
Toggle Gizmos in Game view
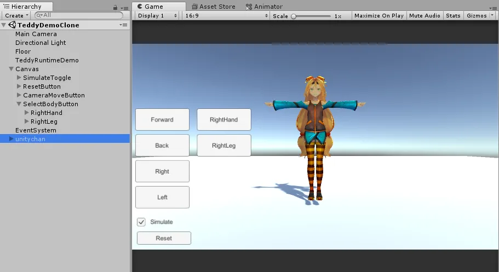pyautogui.click(x=477, y=15)
